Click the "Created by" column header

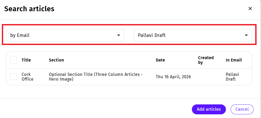[x=206, y=60]
